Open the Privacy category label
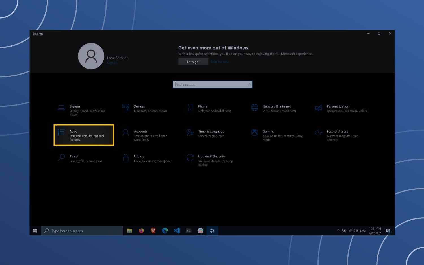 139,156
